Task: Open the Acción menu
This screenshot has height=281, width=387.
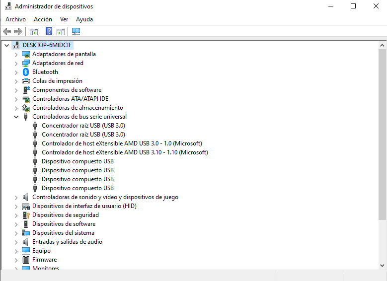Action: point(43,19)
